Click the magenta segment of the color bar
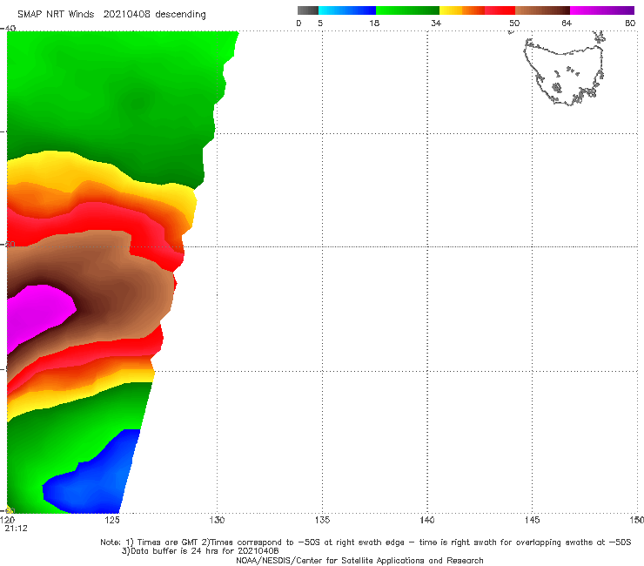644x566 pixels. pyautogui.click(x=602, y=10)
